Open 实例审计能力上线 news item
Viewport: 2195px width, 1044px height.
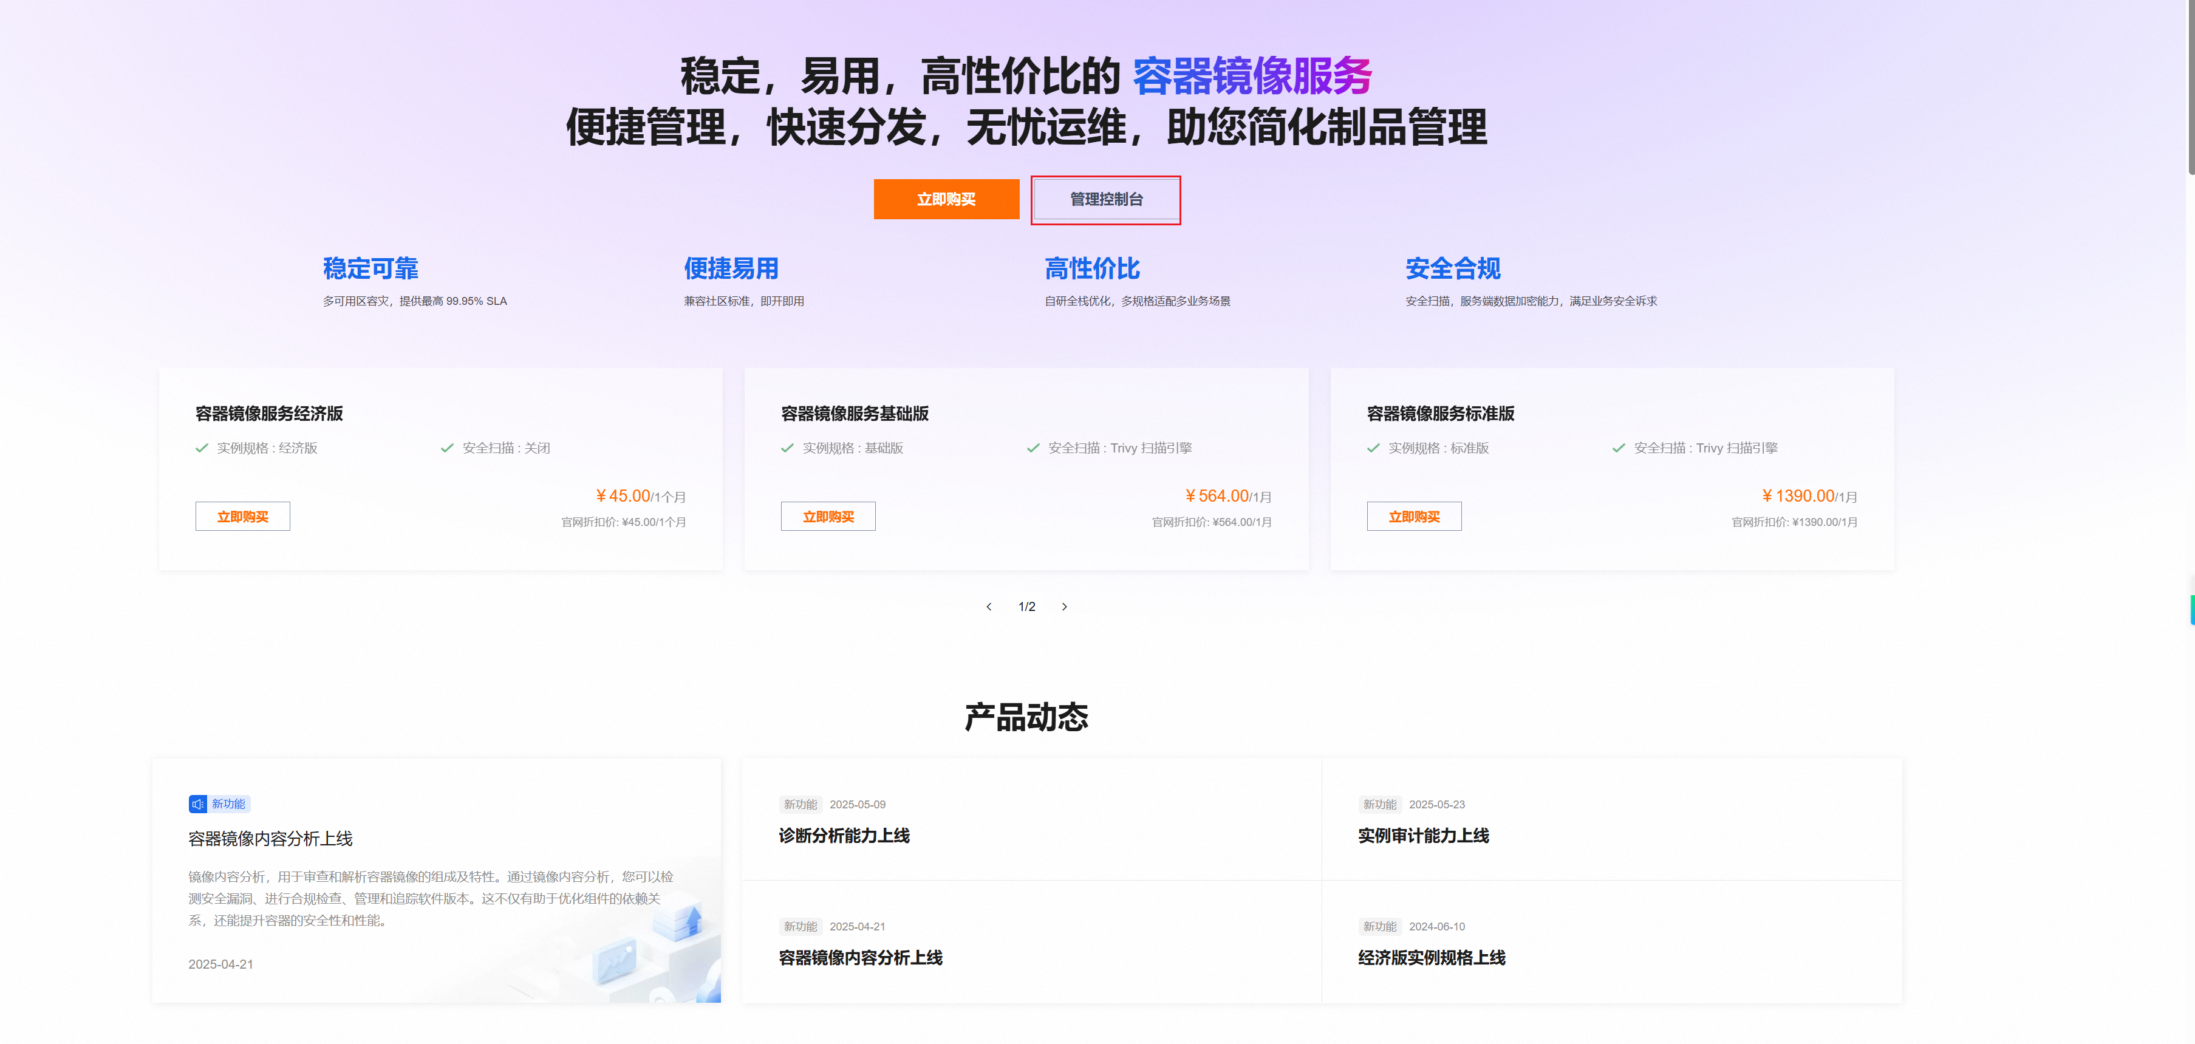[1423, 836]
